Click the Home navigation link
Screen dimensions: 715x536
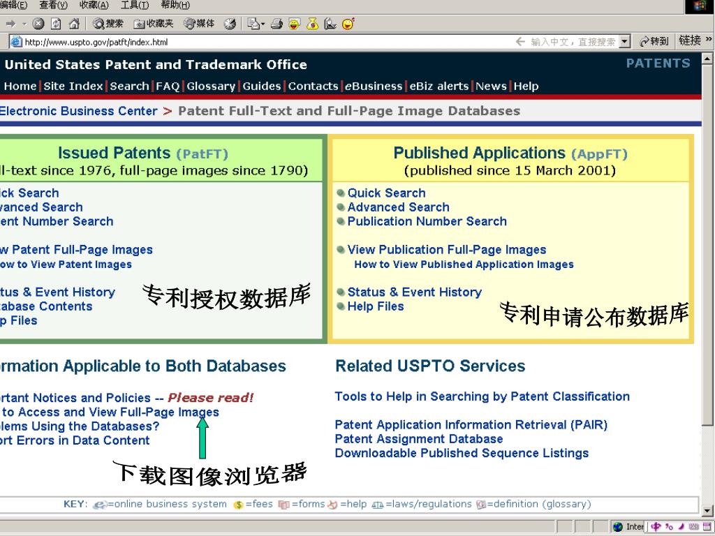click(20, 86)
